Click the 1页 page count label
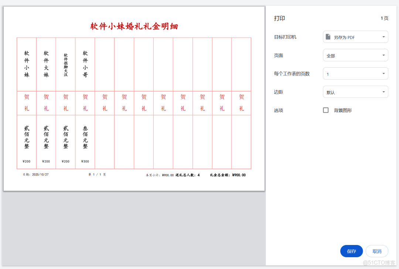 point(385,18)
